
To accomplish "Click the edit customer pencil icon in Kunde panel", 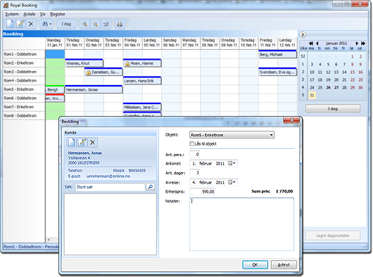I will pyautogui.click(x=82, y=142).
